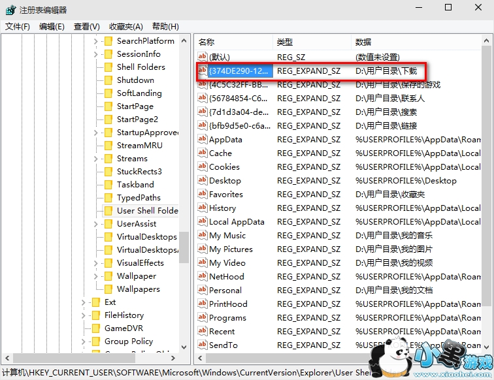Select the Shell Folders folder icon
Screen dimensions: 494x380
pos(108,67)
